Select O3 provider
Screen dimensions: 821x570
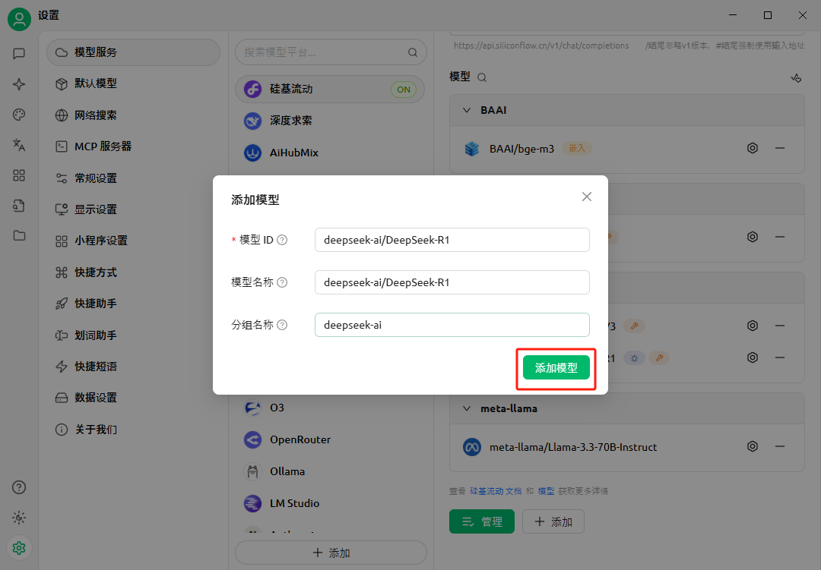pyautogui.click(x=330, y=408)
